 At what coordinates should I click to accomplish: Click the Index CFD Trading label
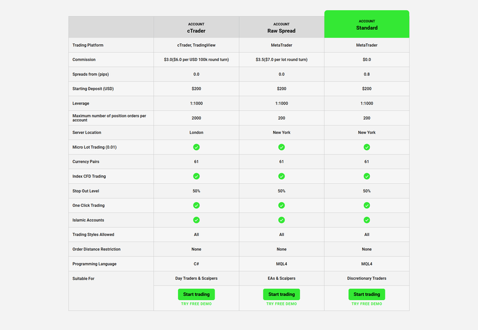[89, 176]
